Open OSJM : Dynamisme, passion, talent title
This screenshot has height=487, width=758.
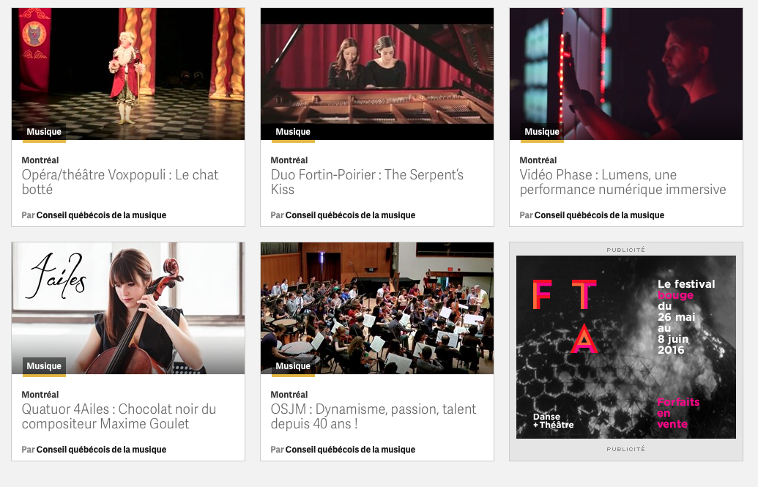[x=374, y=417]
